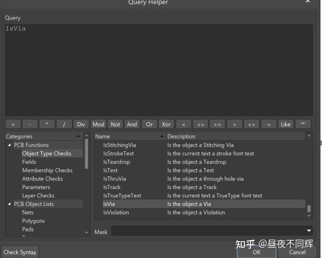Screen dimensions: 322x258
Task: Insert the less-than-or-equal operator
Action: [201, 124]
